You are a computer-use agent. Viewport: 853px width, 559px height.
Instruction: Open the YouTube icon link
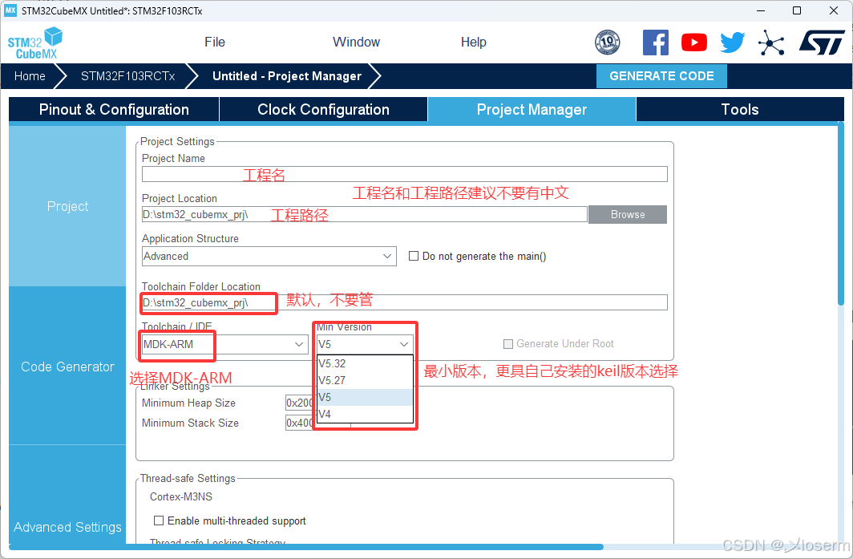tap(694, 43)
